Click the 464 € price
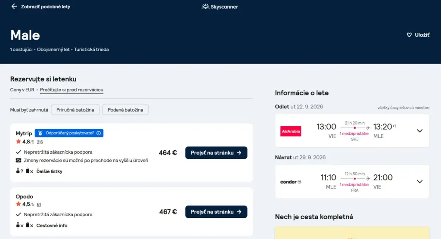 point(168,153)
